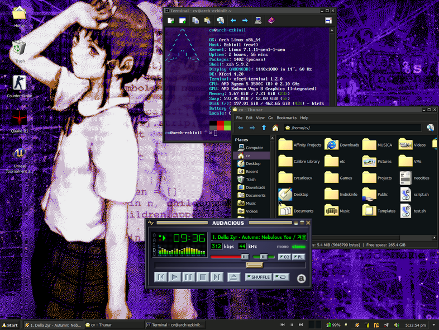This screenshot has height=330, width=439.
Task: Click the terminal Copy icon
Action: pyautogui.click(x=195, y=21)
